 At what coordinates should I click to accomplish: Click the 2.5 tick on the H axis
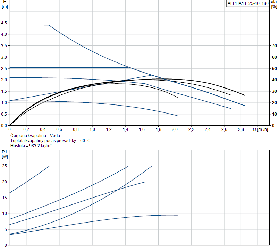(4, 68)
